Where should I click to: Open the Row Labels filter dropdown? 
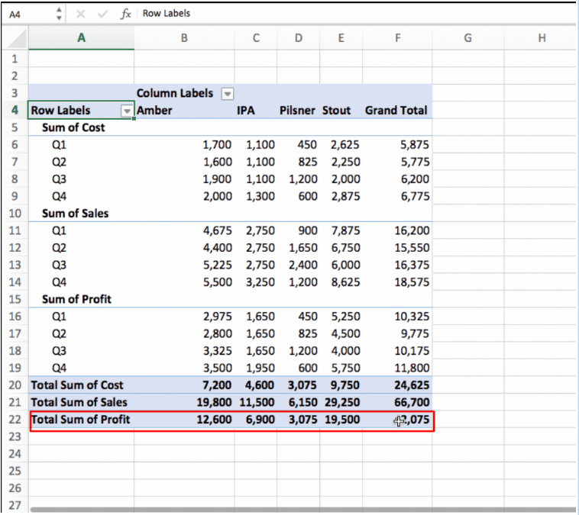pos(127,111)
